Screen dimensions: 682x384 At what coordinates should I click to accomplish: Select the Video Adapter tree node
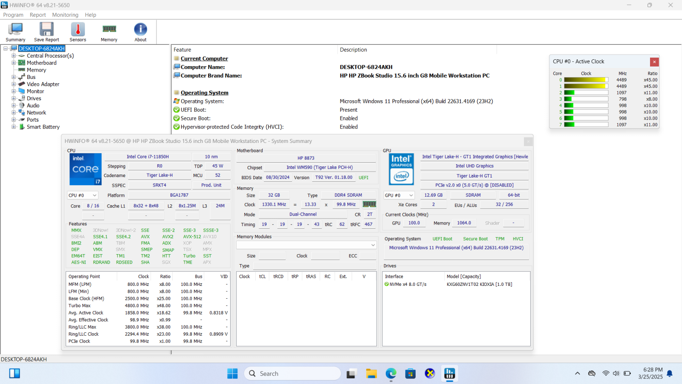click(x=43, y=84)
